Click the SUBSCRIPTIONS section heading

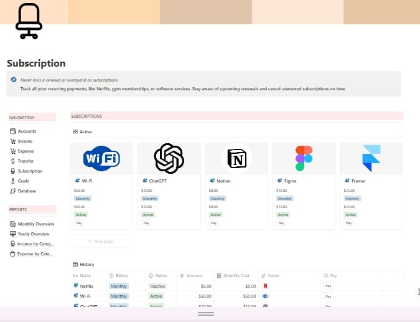[86, 116]
